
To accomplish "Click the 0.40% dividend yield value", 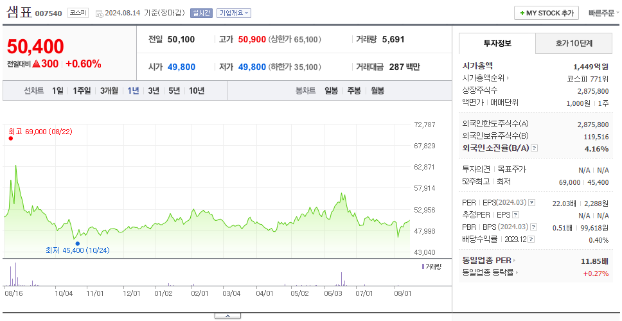I will pos(599,240).
